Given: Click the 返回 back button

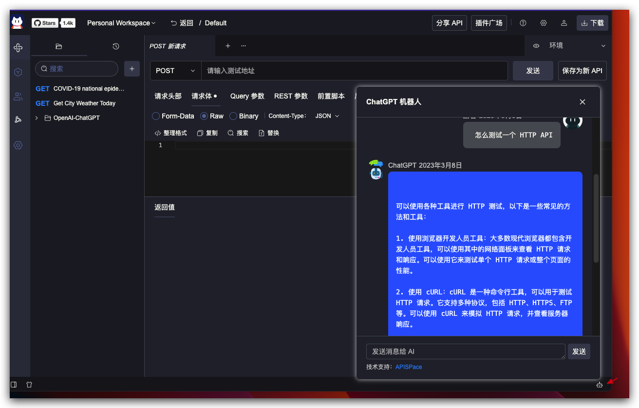Looking at the screenshot, I should (182, 23).
